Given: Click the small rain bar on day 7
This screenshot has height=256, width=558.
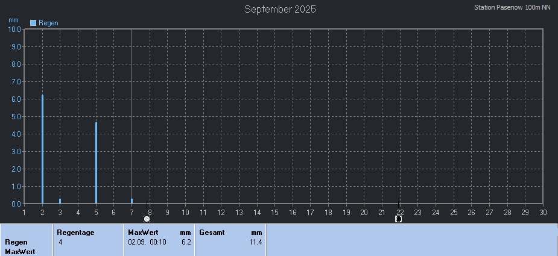Looking at the screenshot, I should (x=132, y=201).
